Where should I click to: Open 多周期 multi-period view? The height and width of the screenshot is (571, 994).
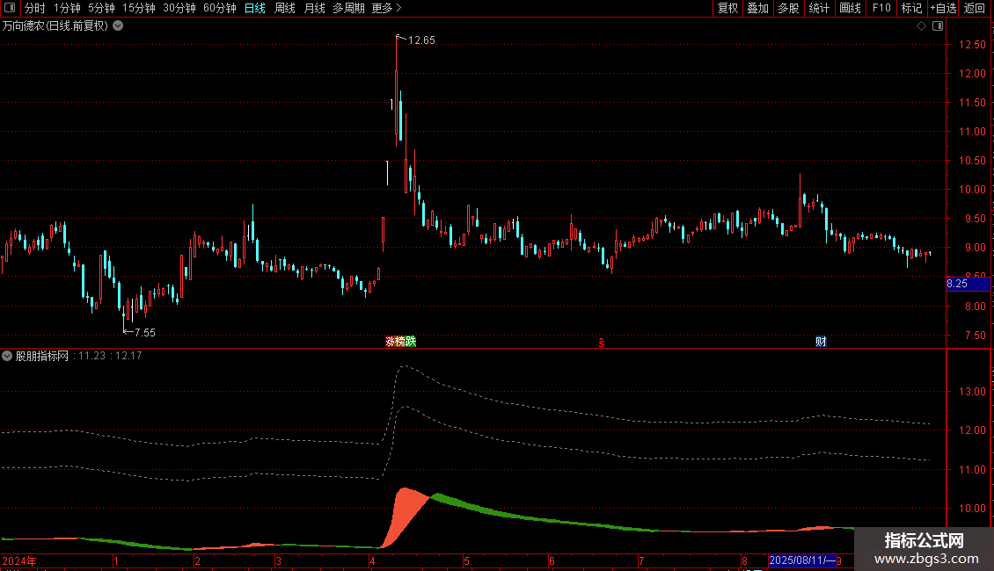348,8
